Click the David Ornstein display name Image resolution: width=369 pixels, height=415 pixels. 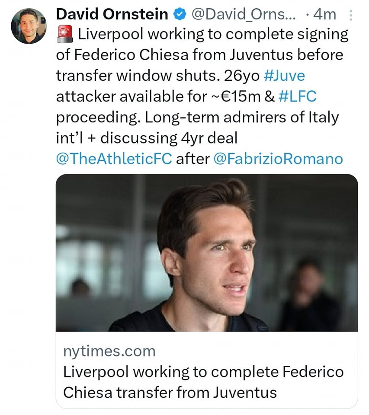tap(112, 14)
